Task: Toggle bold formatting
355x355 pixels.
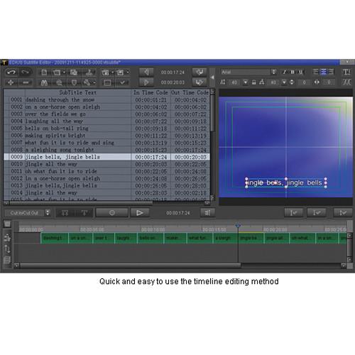Action: pos(293,72)
